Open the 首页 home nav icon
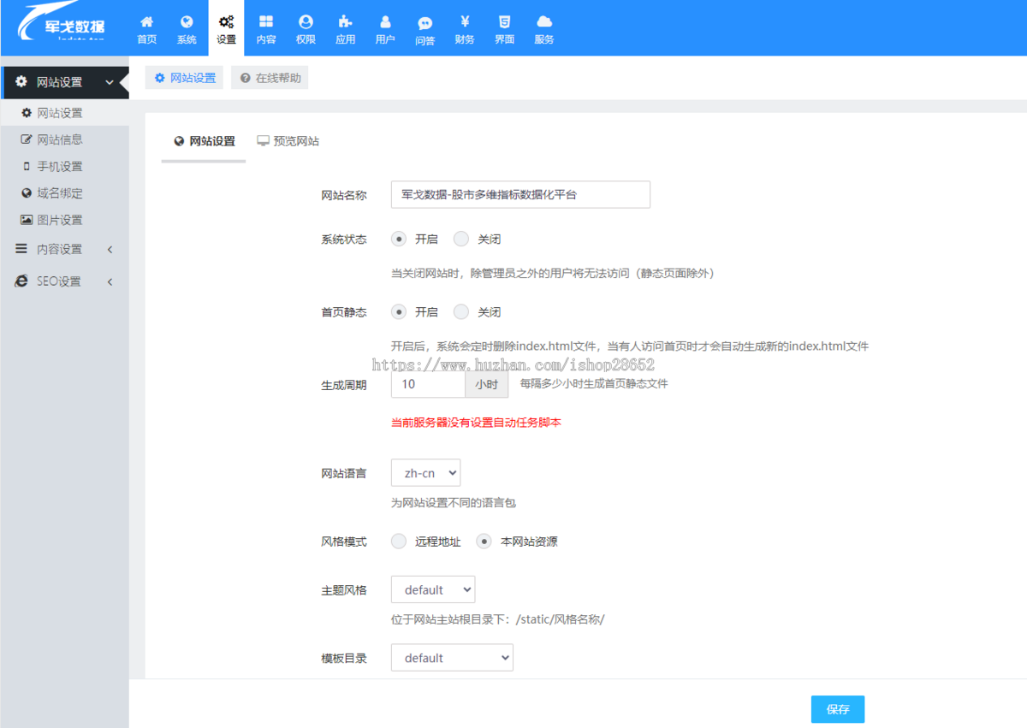1027x728 pixels. [x=147, y=21]
